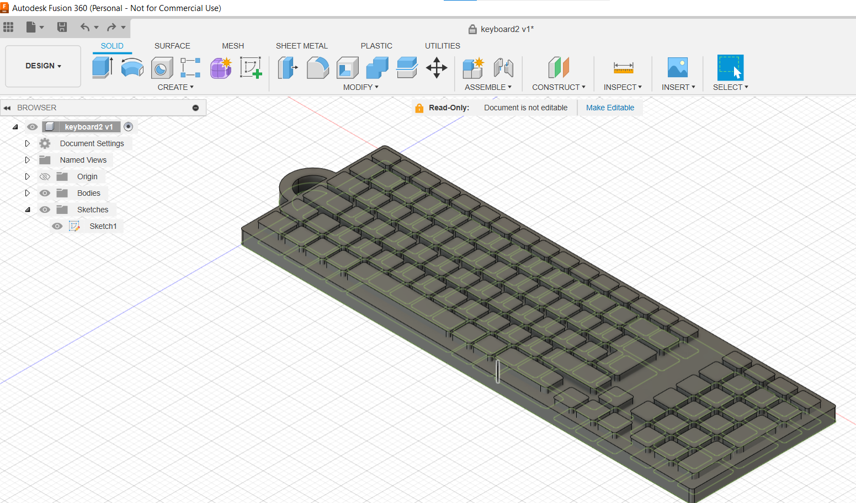Click the Make Editable link

(x=610, y=107)
